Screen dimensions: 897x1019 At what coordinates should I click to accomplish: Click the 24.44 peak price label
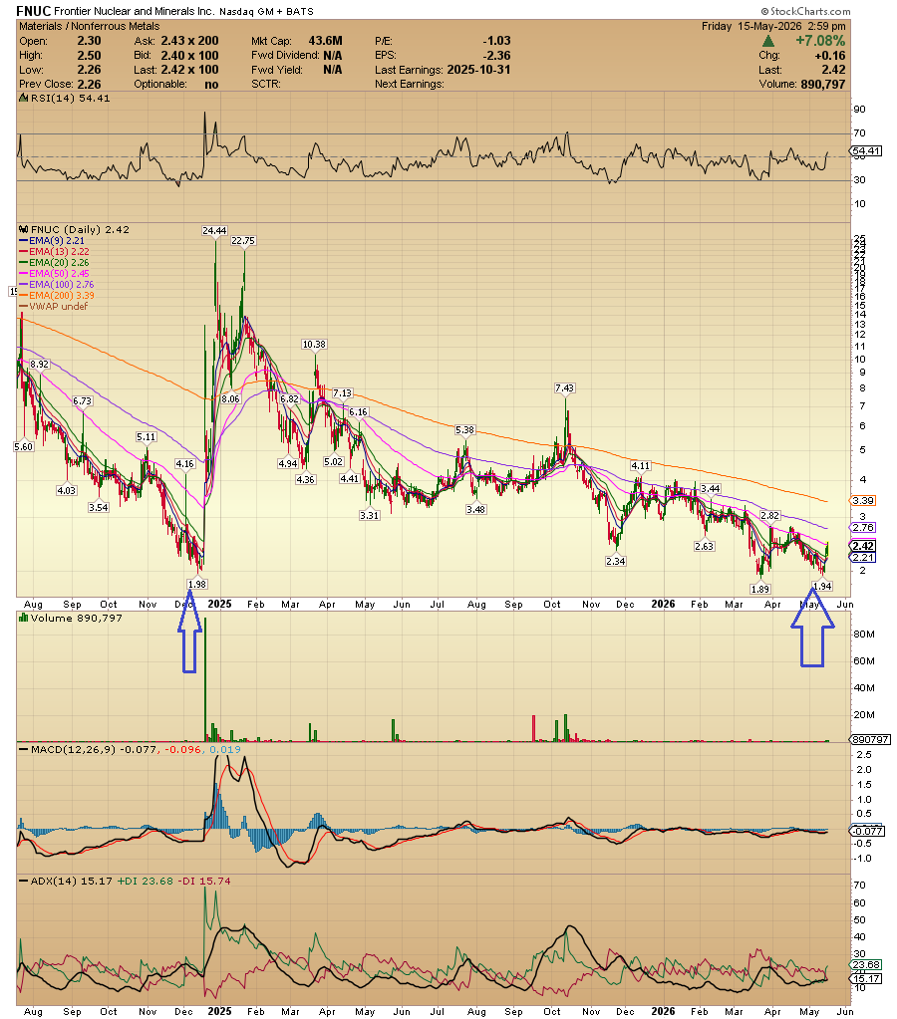[x=214, y=231]
